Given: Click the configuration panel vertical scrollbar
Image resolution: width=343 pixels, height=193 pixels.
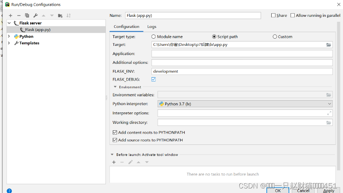Looking at the screenshot, I should tap(339, 96).
